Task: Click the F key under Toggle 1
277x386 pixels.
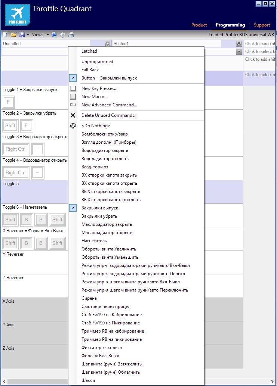Action: 9,102
